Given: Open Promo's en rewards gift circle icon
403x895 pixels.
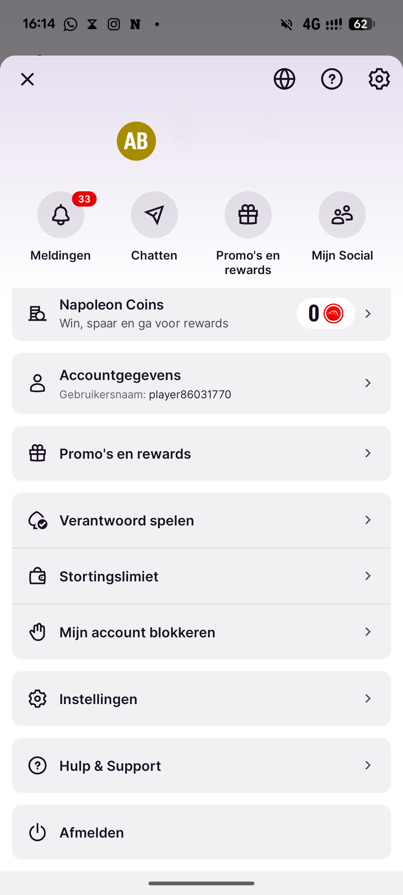Looking at the screenshot, I should (x=248, y=215).
